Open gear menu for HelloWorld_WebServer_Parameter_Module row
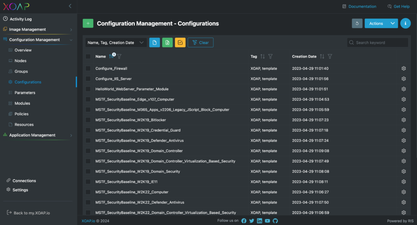417x225 pixels. pos(404,89)
